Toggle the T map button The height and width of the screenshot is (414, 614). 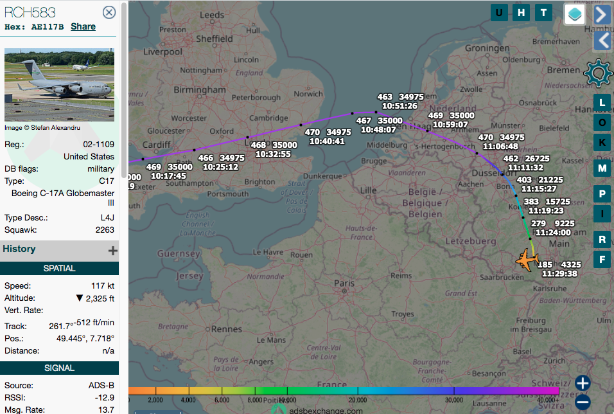[x=543, y=13]
